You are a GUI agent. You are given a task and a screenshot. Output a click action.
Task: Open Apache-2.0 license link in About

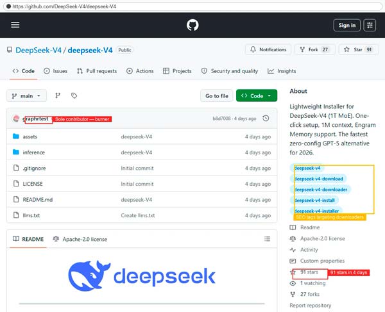point(322,238)
